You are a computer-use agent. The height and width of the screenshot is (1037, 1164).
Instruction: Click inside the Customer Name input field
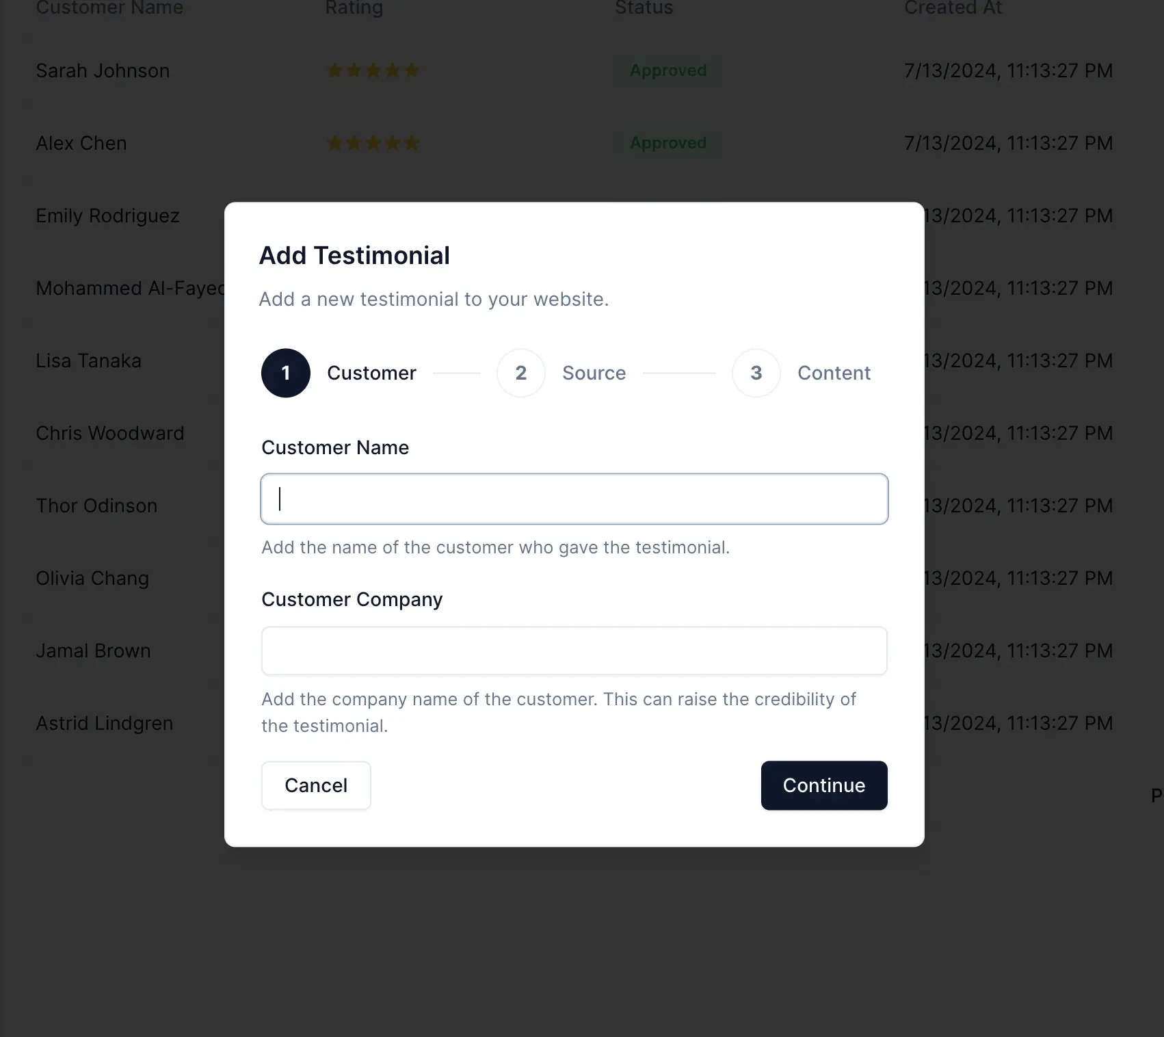[574, 499]
